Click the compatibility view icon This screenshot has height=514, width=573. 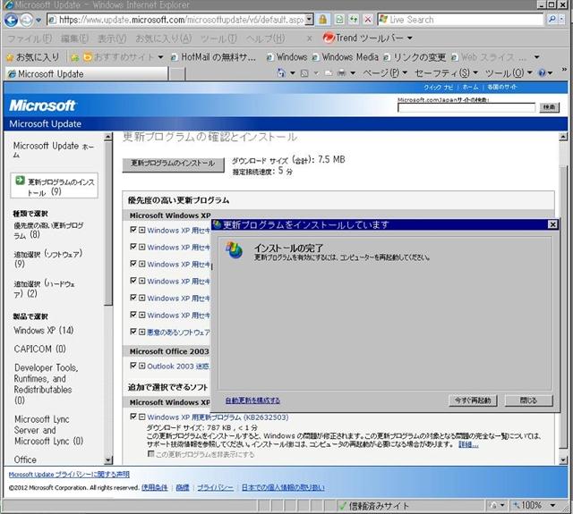[339, 20]
